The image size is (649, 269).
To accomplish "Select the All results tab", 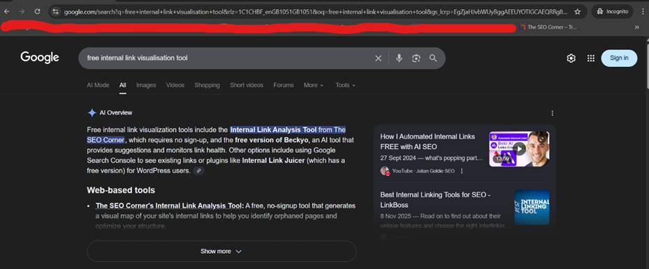I will tap(122, 85).
